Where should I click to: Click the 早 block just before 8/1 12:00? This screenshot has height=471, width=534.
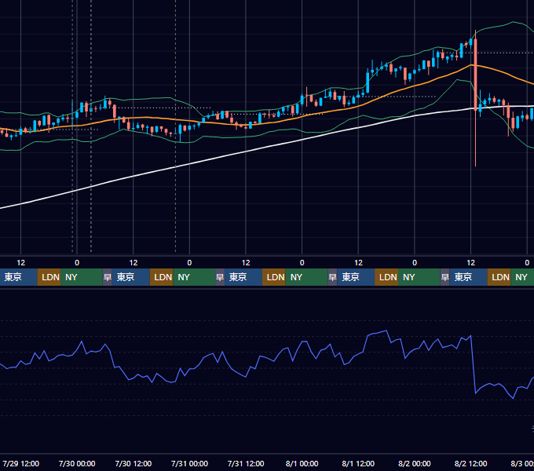pos(332,277)
